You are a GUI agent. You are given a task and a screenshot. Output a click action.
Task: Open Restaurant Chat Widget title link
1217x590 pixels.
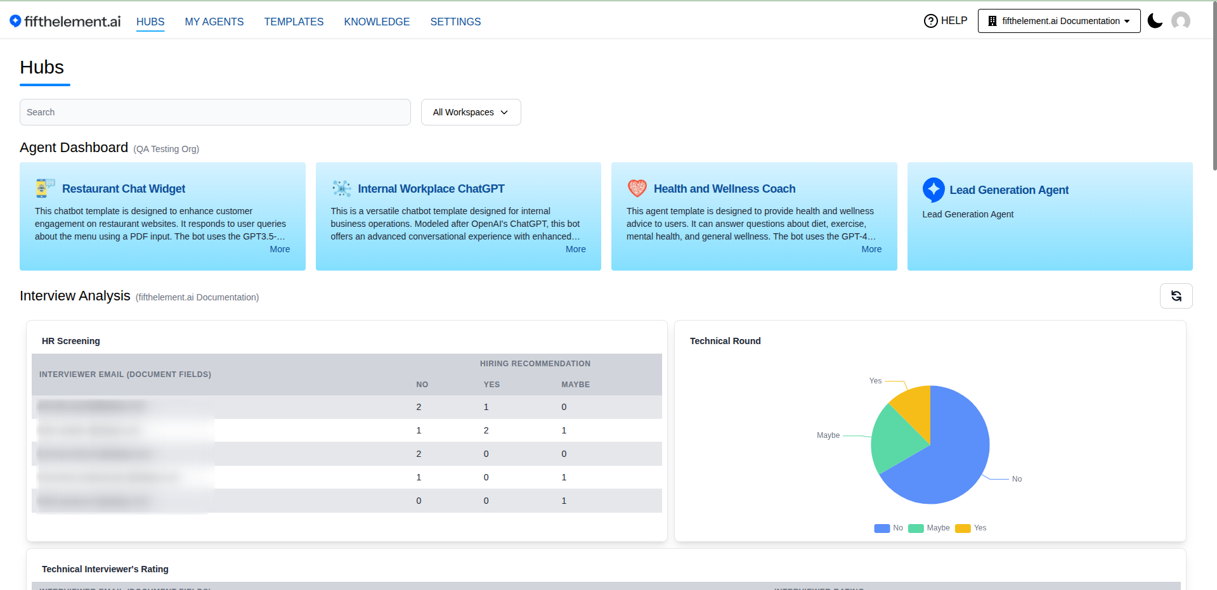tap(124, 189)
